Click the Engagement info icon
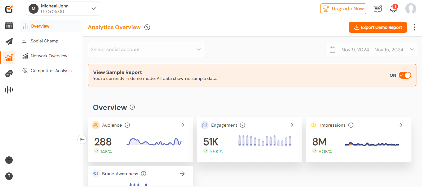Image resolution: width=422 pixels, height=187 pixels. tap(243, 125)
